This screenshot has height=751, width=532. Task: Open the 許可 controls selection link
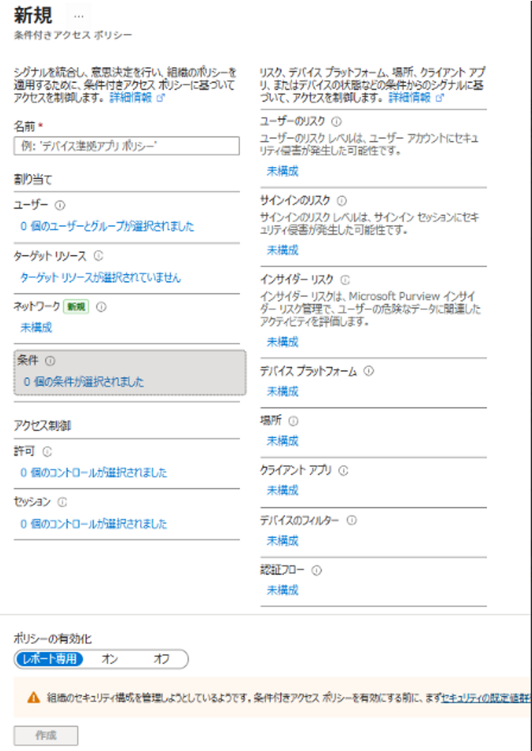coord(93,473)
